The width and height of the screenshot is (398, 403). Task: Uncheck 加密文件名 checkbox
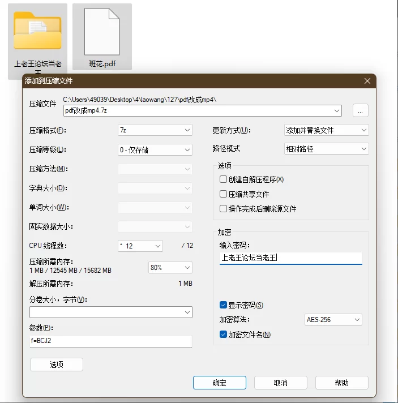pyautogui.click(x=223, y=335)
